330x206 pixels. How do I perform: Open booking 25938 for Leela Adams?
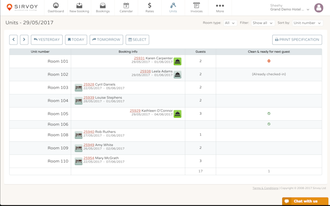[x=145, y=71]
